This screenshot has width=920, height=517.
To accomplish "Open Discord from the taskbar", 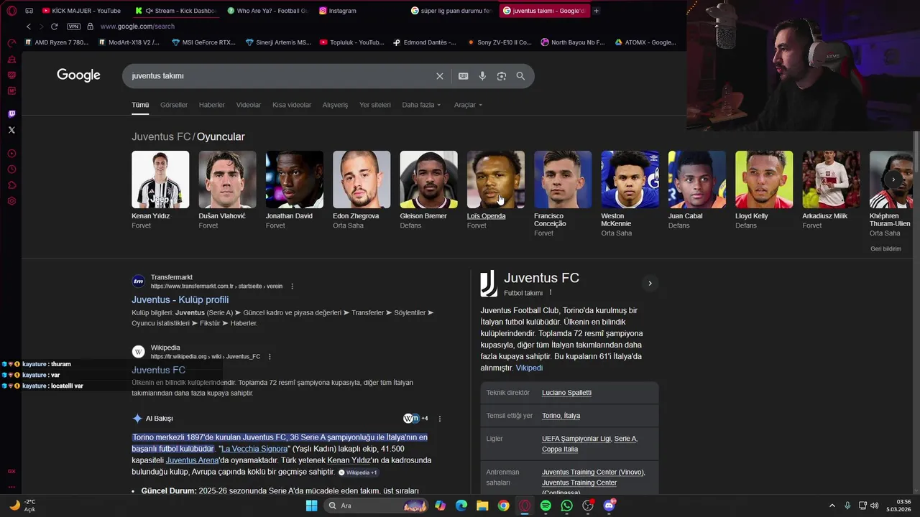I will [609, 506].
